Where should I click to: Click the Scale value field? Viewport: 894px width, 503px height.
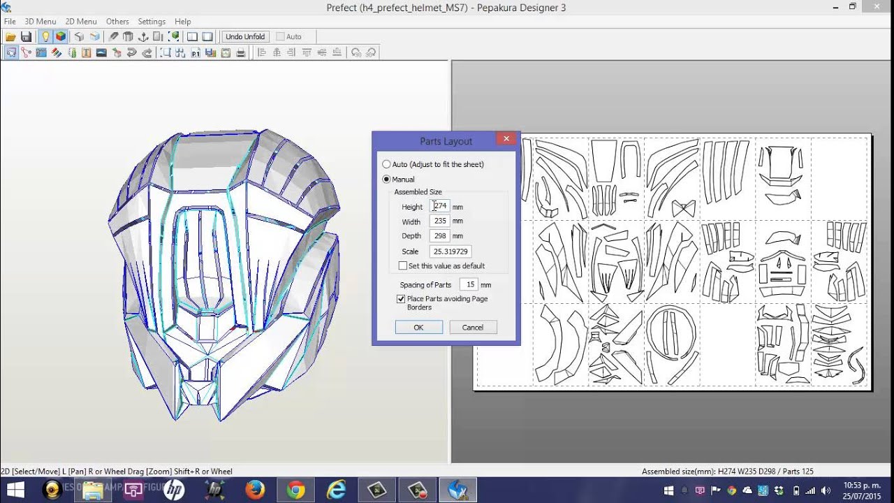(x=450, y=251)
